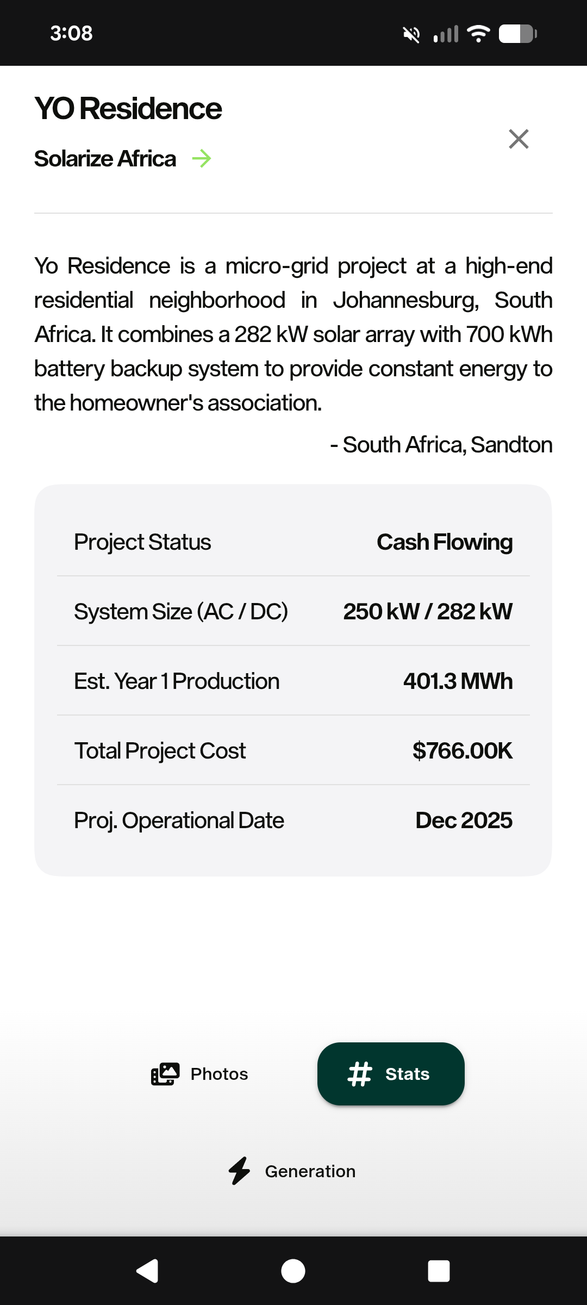Screen dimensions: 587x1305
Task: Click the hashtag icon inside the Stats button
Action: click(361, 1074)
